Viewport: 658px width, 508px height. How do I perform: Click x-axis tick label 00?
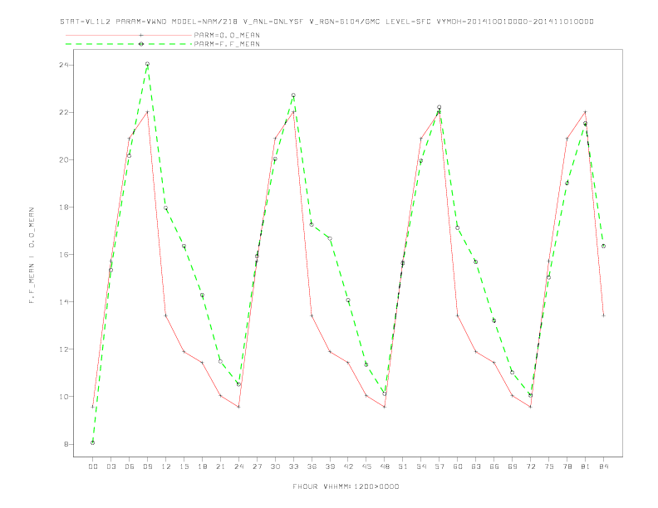click(93, 466)
